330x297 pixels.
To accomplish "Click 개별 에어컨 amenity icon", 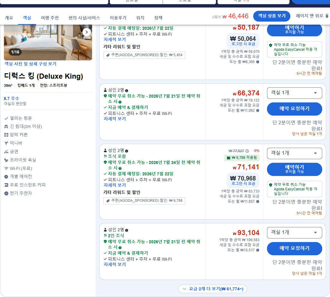I will (6, 177).
